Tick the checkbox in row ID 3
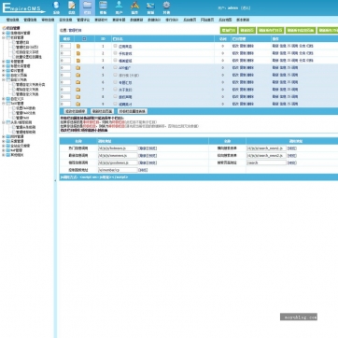338x338 pixels. [115, 60]
